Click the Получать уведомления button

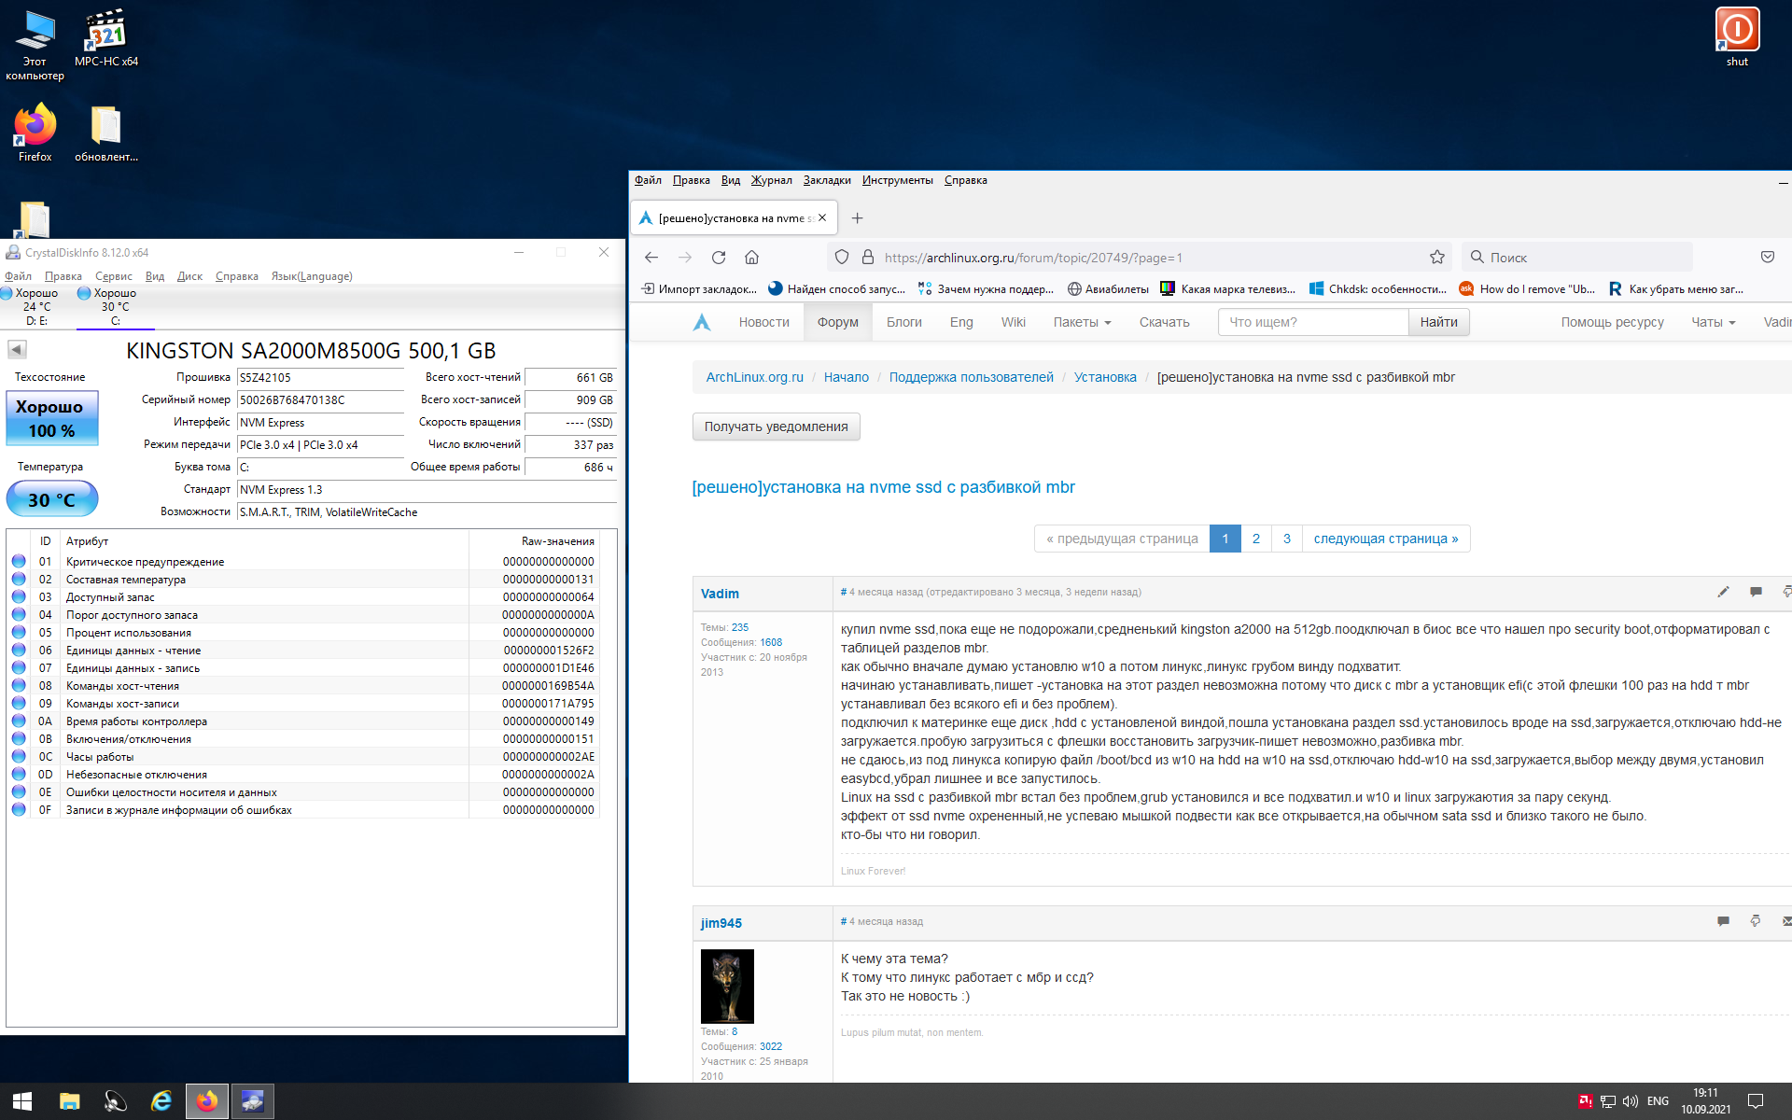(x=776, y=427)
